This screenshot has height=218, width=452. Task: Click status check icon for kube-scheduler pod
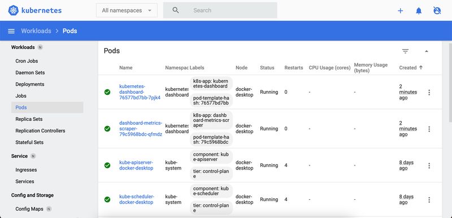pyautogui.click(x=107, y=199)
